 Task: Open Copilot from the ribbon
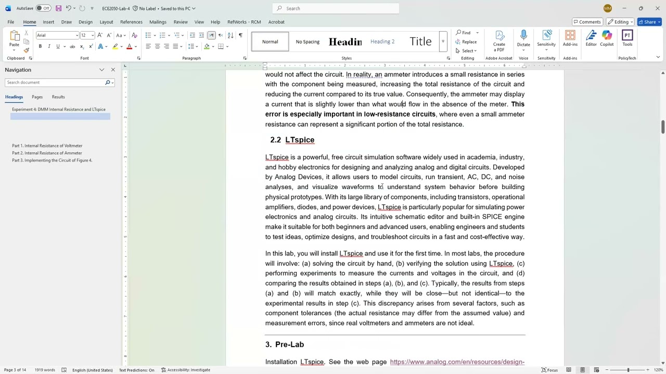pyautogui.click(x=607, y=39)
